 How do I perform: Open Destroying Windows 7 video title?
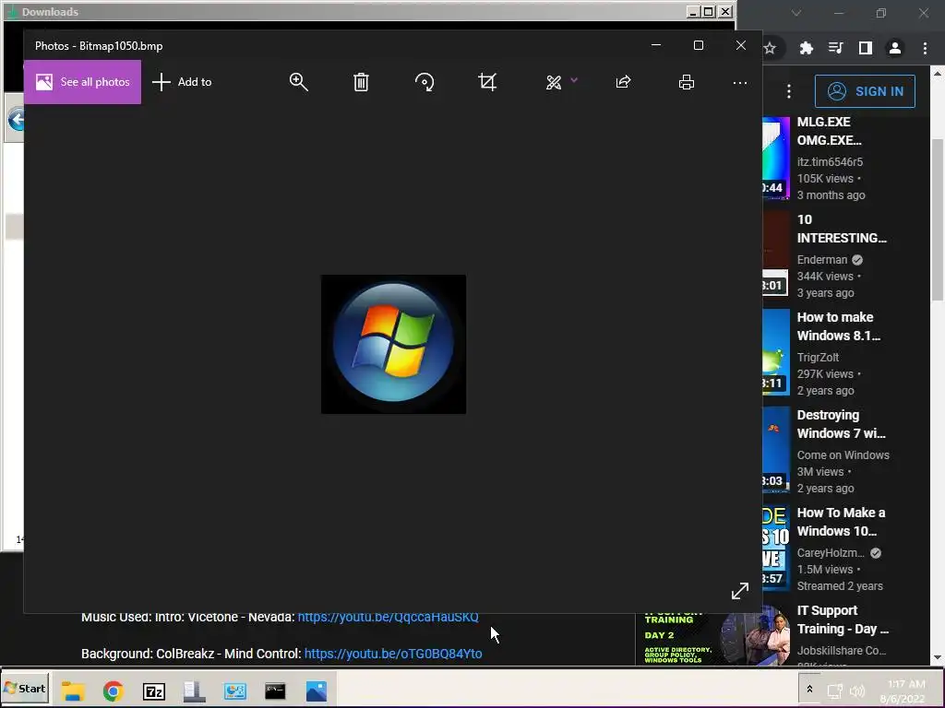(x=842, y=424)
